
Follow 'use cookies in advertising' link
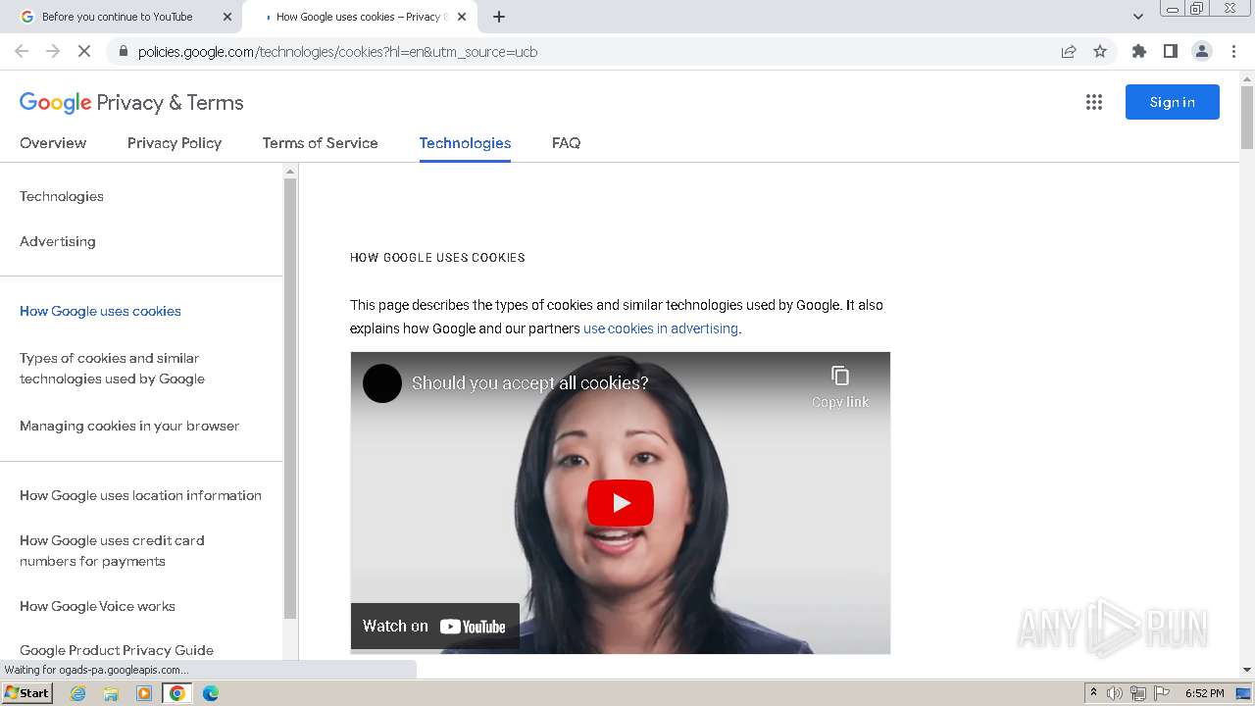(661, 328)
